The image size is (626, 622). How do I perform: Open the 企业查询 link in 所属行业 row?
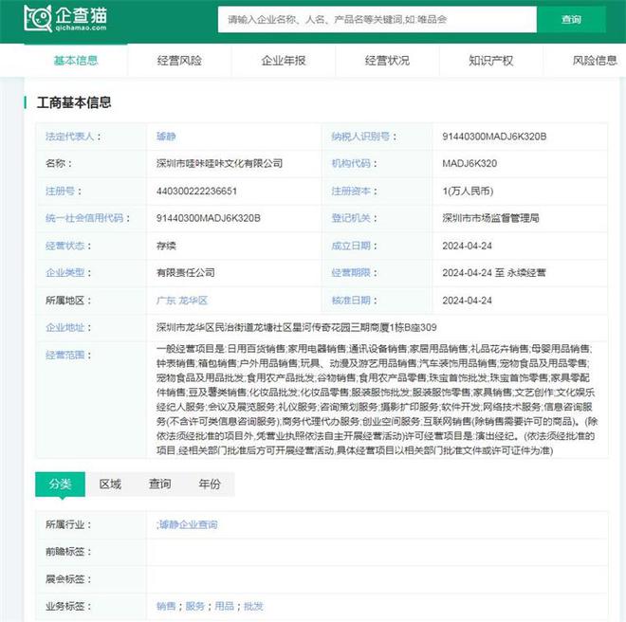point(187,524)
